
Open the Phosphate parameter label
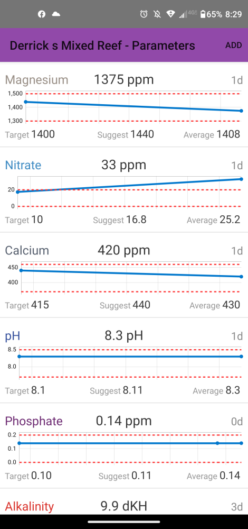[x=34, y=422]
